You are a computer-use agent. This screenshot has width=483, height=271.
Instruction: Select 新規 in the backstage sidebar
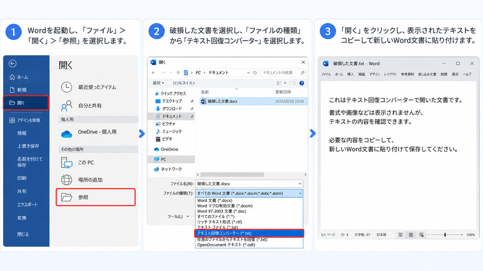pos(18,90)
